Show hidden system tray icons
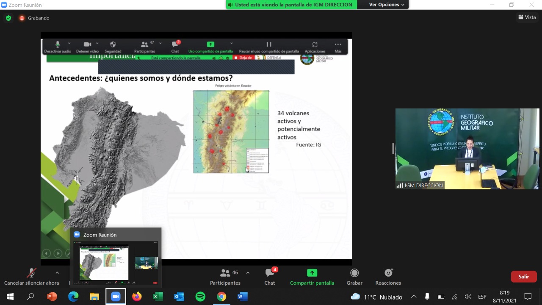The height and width of the screenshot is (305, 542). 414,297
